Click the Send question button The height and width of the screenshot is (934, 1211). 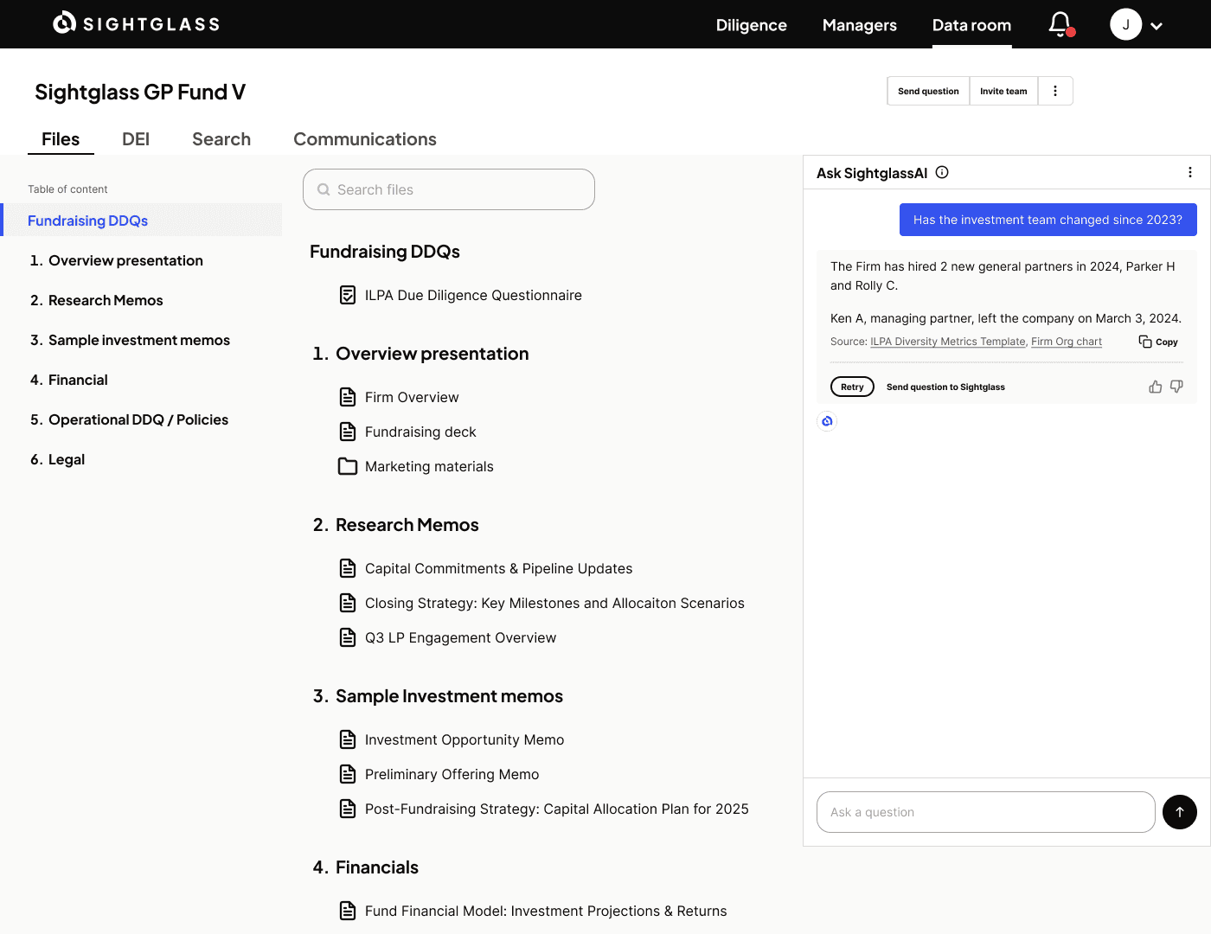(x=928, y=91)
